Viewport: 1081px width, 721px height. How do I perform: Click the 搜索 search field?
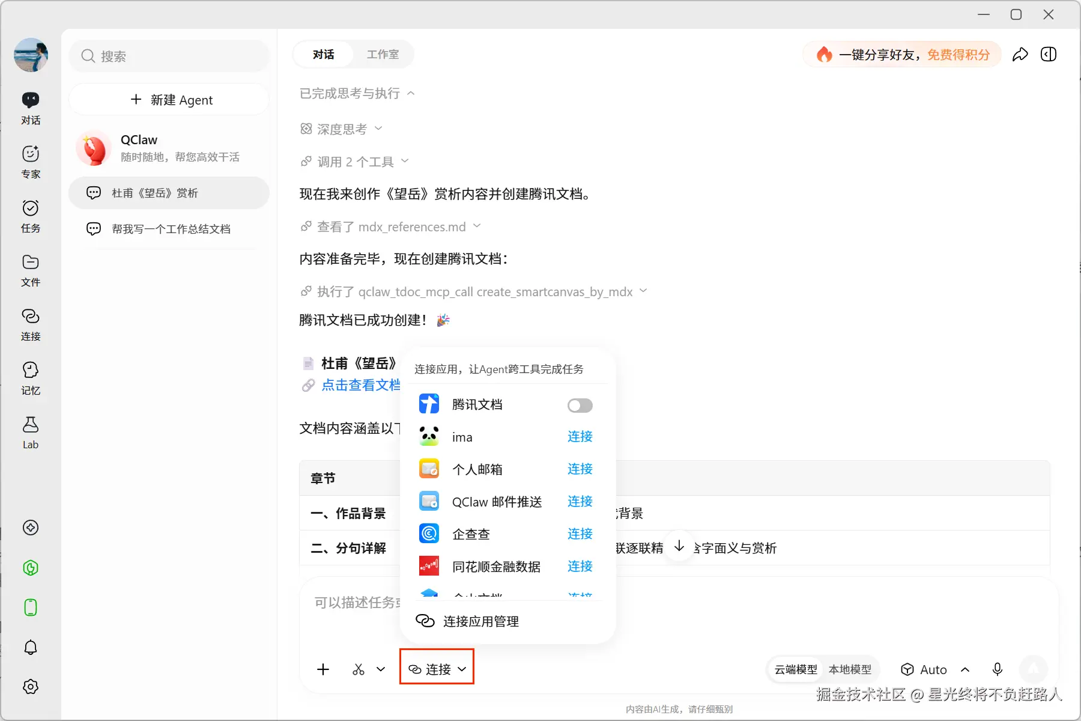169,56
